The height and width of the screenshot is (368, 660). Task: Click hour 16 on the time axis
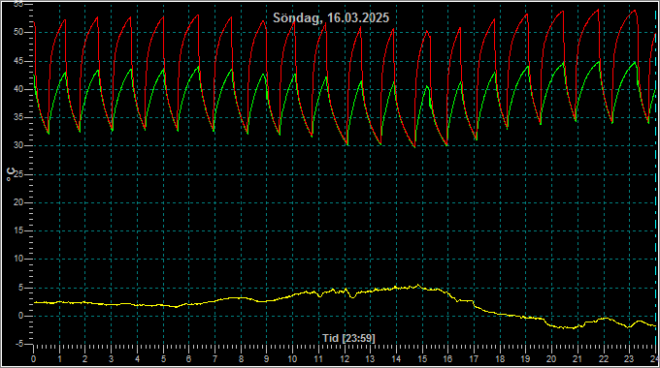(447, 359)
